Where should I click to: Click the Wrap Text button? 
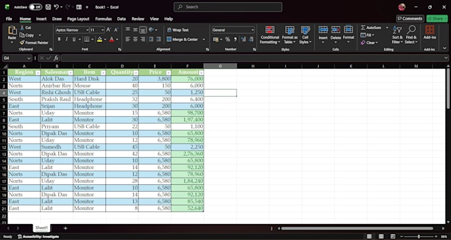[178, 30]
